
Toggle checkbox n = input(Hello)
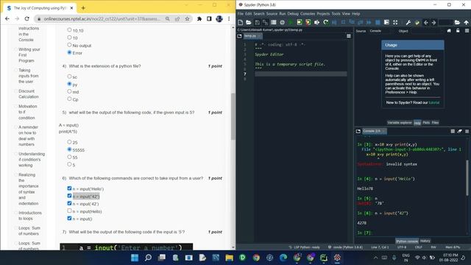coord(69,211)
